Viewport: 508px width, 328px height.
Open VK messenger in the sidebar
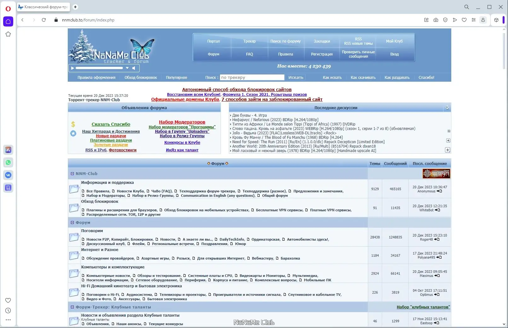pos(8,175)
